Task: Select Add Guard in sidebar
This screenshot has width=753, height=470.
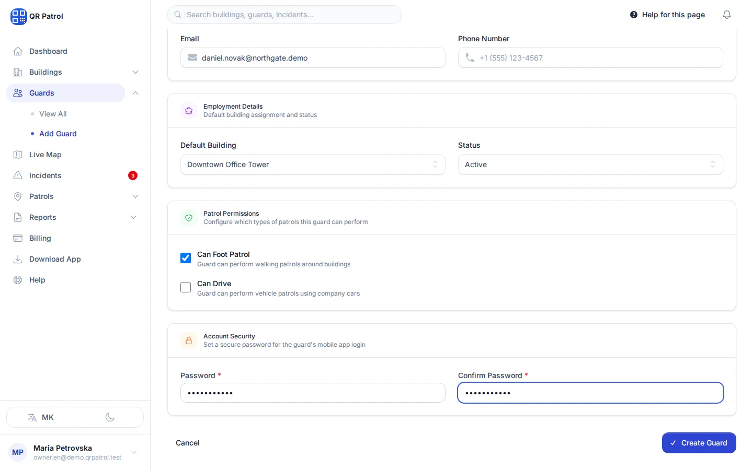Action: (58, 134)
